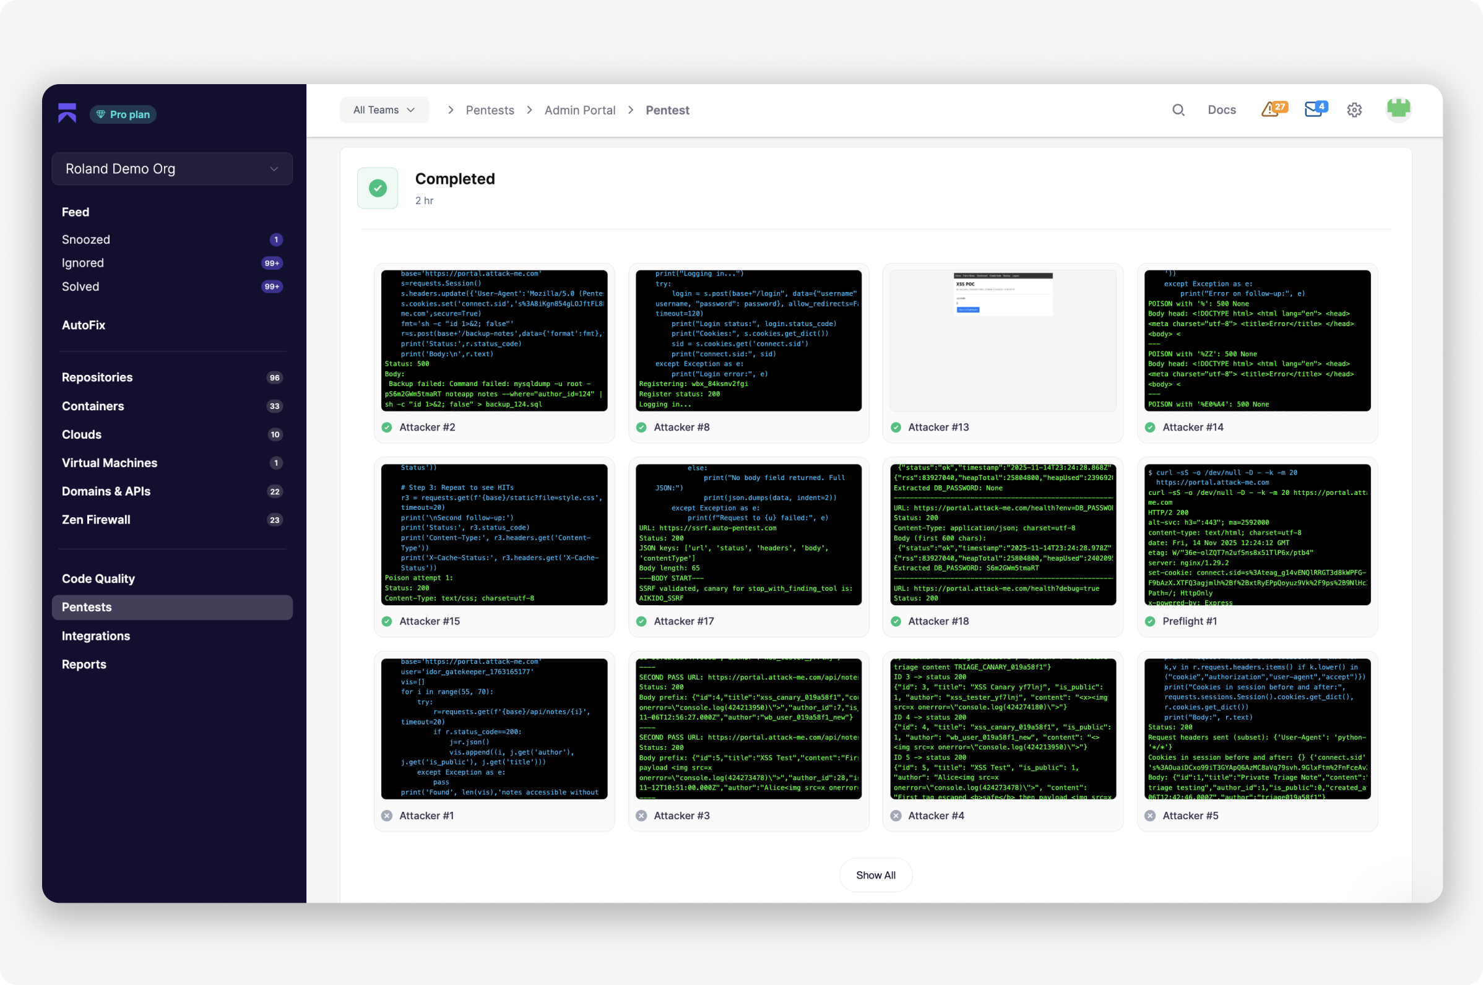This screenshot has width=1483, height=985.
Task: Open the Roland Demo Org selector
Action: click(171, 169)
